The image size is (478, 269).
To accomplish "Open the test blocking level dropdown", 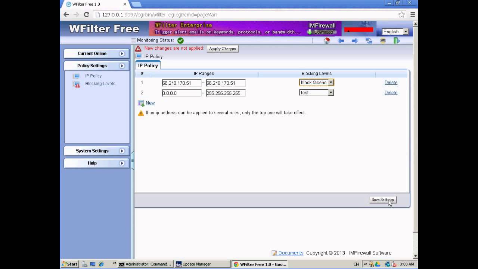I will [x=316, y=93].
